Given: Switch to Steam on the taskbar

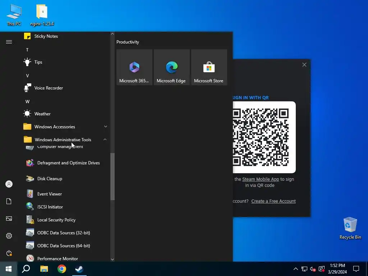Looking at the screenshot, I should 79,269.
